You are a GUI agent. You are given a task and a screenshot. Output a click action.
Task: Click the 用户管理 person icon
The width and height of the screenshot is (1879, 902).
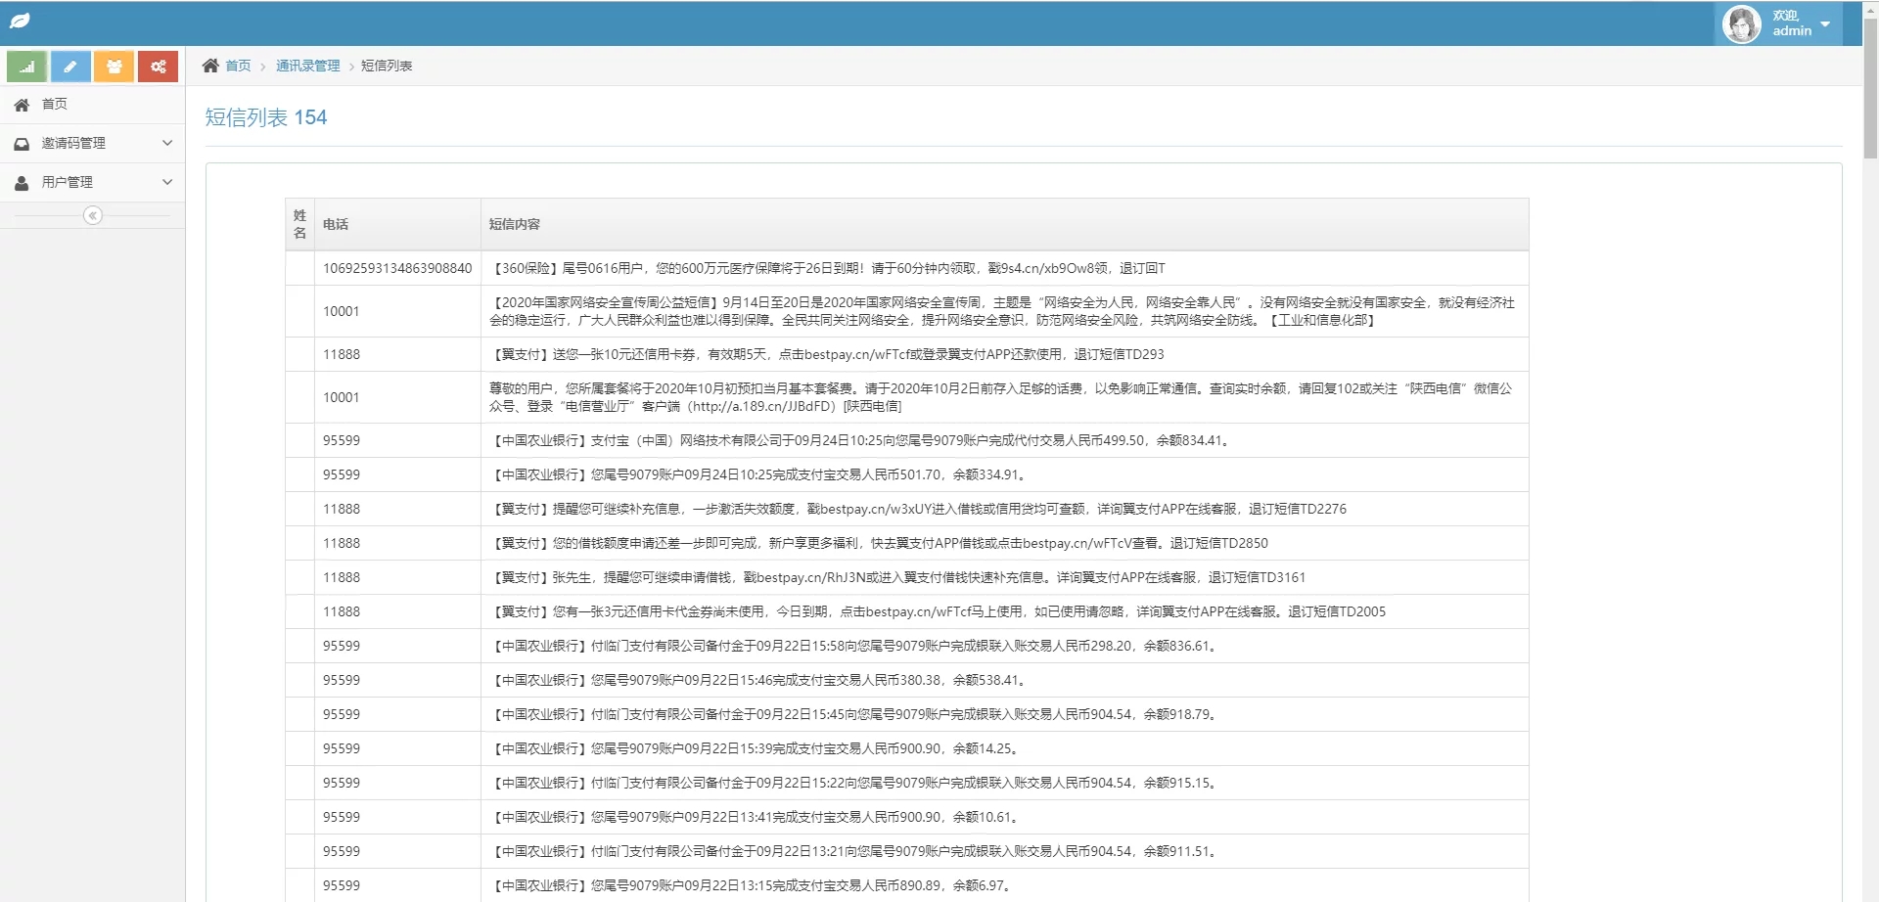point(22,183)
